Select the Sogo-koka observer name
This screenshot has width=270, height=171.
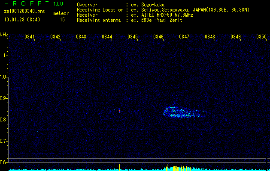[x=155, y=5]
